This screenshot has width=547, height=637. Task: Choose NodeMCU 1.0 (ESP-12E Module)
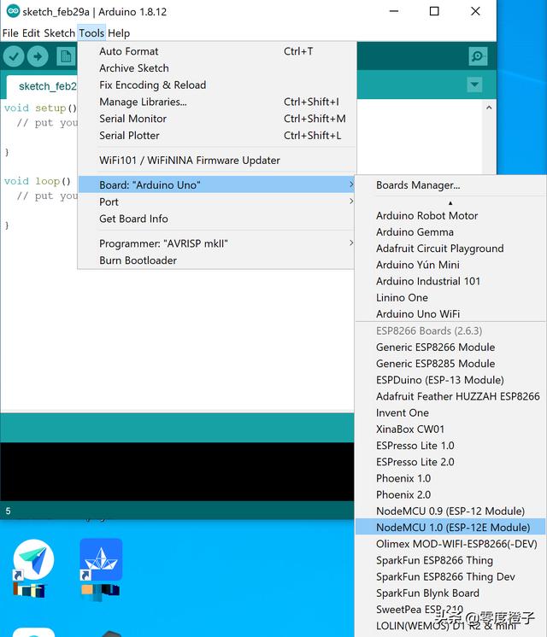tap(450, 527)
